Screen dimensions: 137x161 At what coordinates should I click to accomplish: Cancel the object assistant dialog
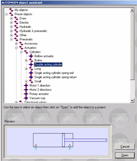click(x=125, y=147)
